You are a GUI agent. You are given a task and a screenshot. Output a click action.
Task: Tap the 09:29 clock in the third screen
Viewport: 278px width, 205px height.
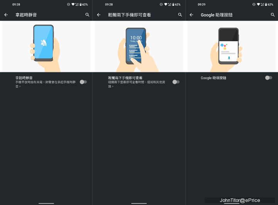point(202,4)
